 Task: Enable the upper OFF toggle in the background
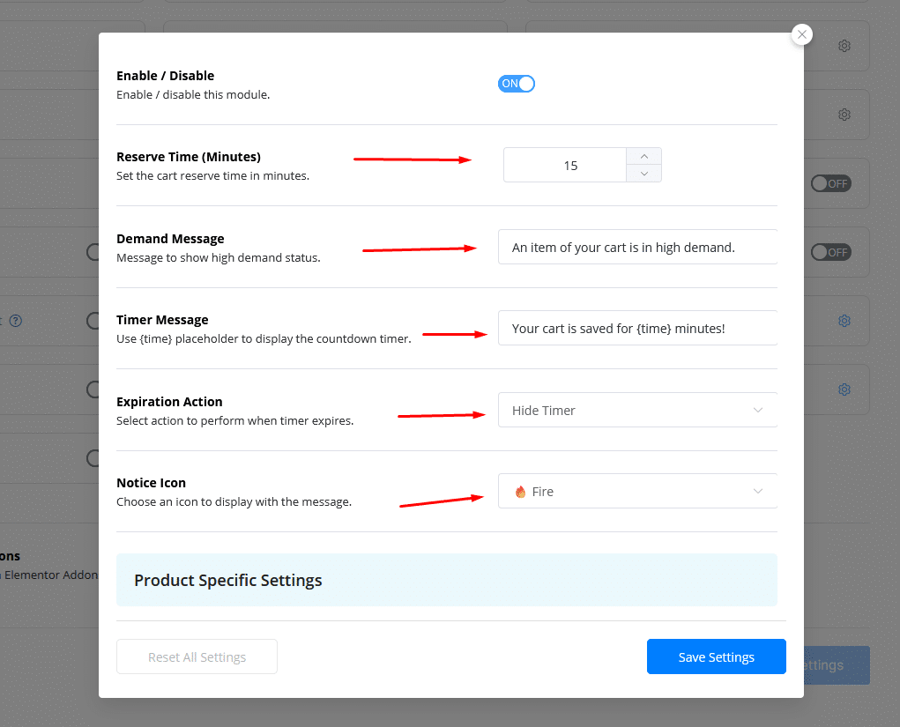pyautogui.click(x=829, y=183)
